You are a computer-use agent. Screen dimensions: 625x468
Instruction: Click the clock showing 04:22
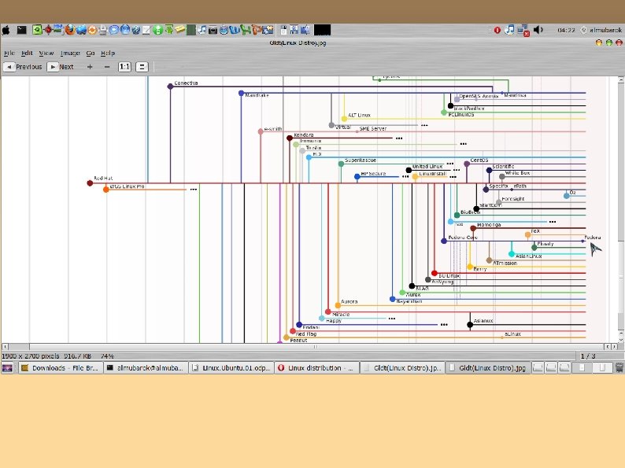(566, 30)
